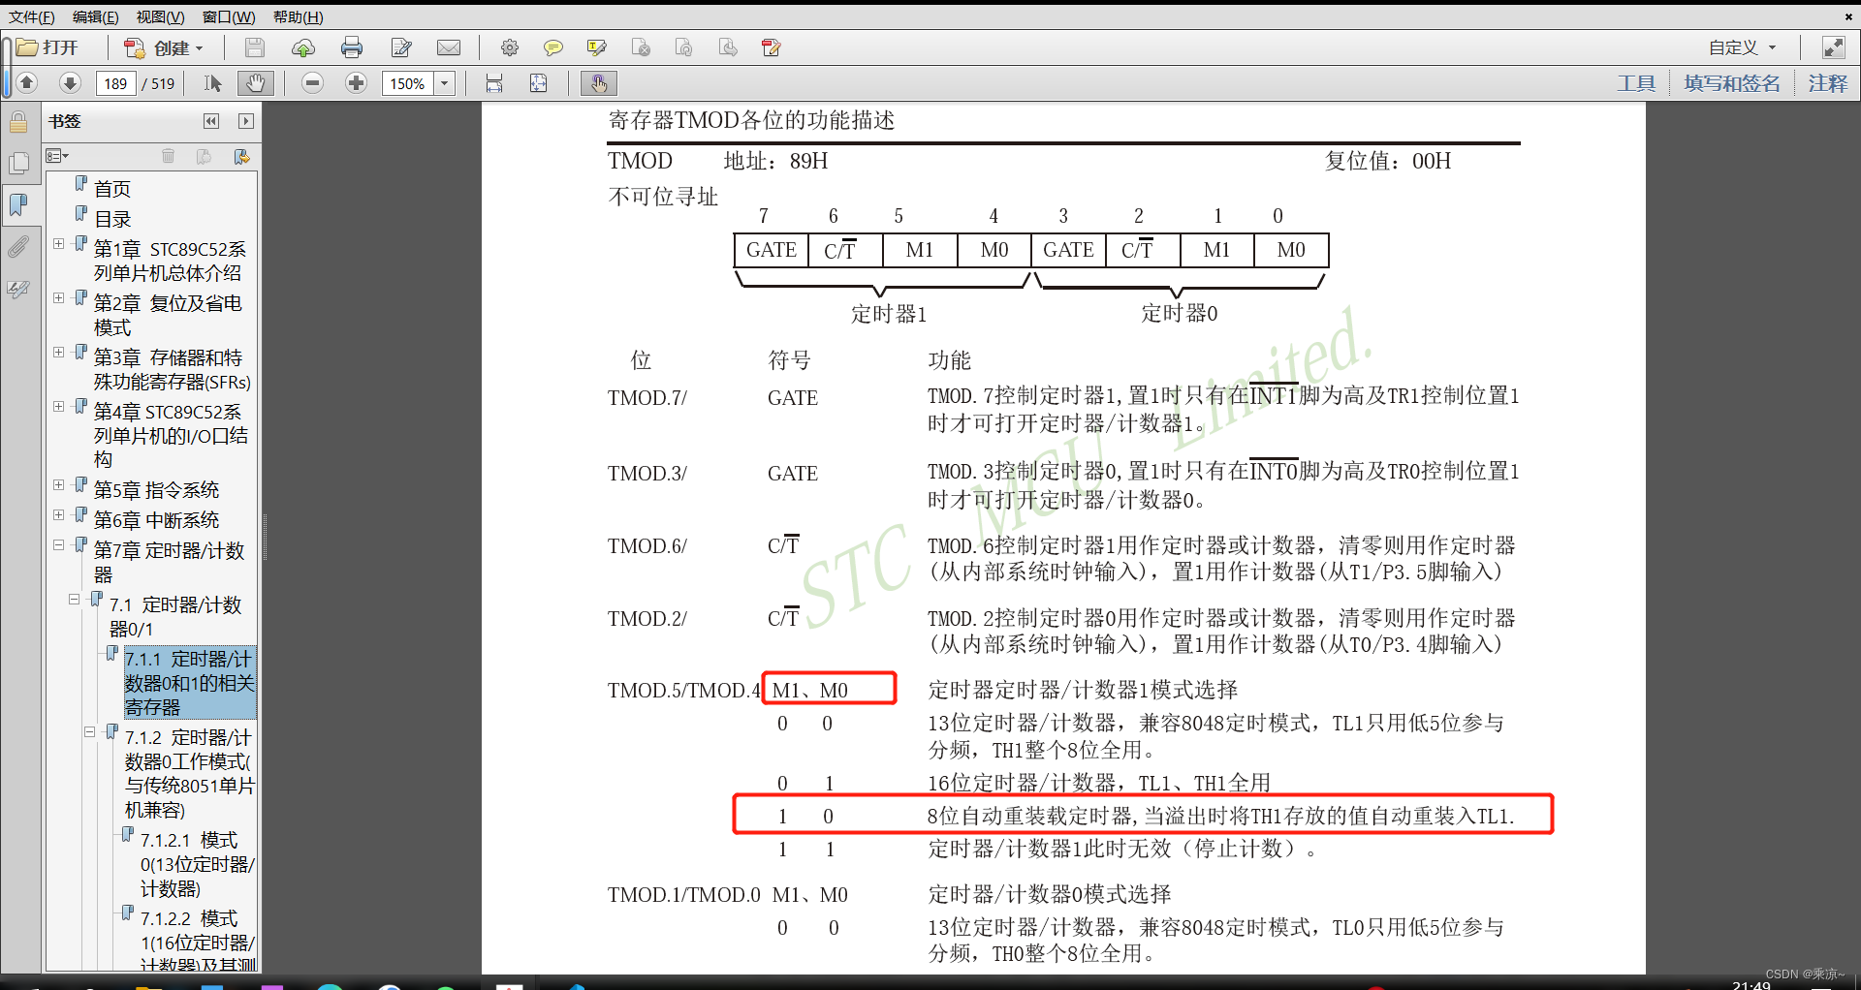The width and height of the screenshot is (1861, 990).
Task: Select the 目录 bookmark
Action: 112,219
